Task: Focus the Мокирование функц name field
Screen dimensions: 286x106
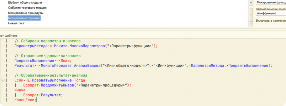Action: click(x=271, y=2)
